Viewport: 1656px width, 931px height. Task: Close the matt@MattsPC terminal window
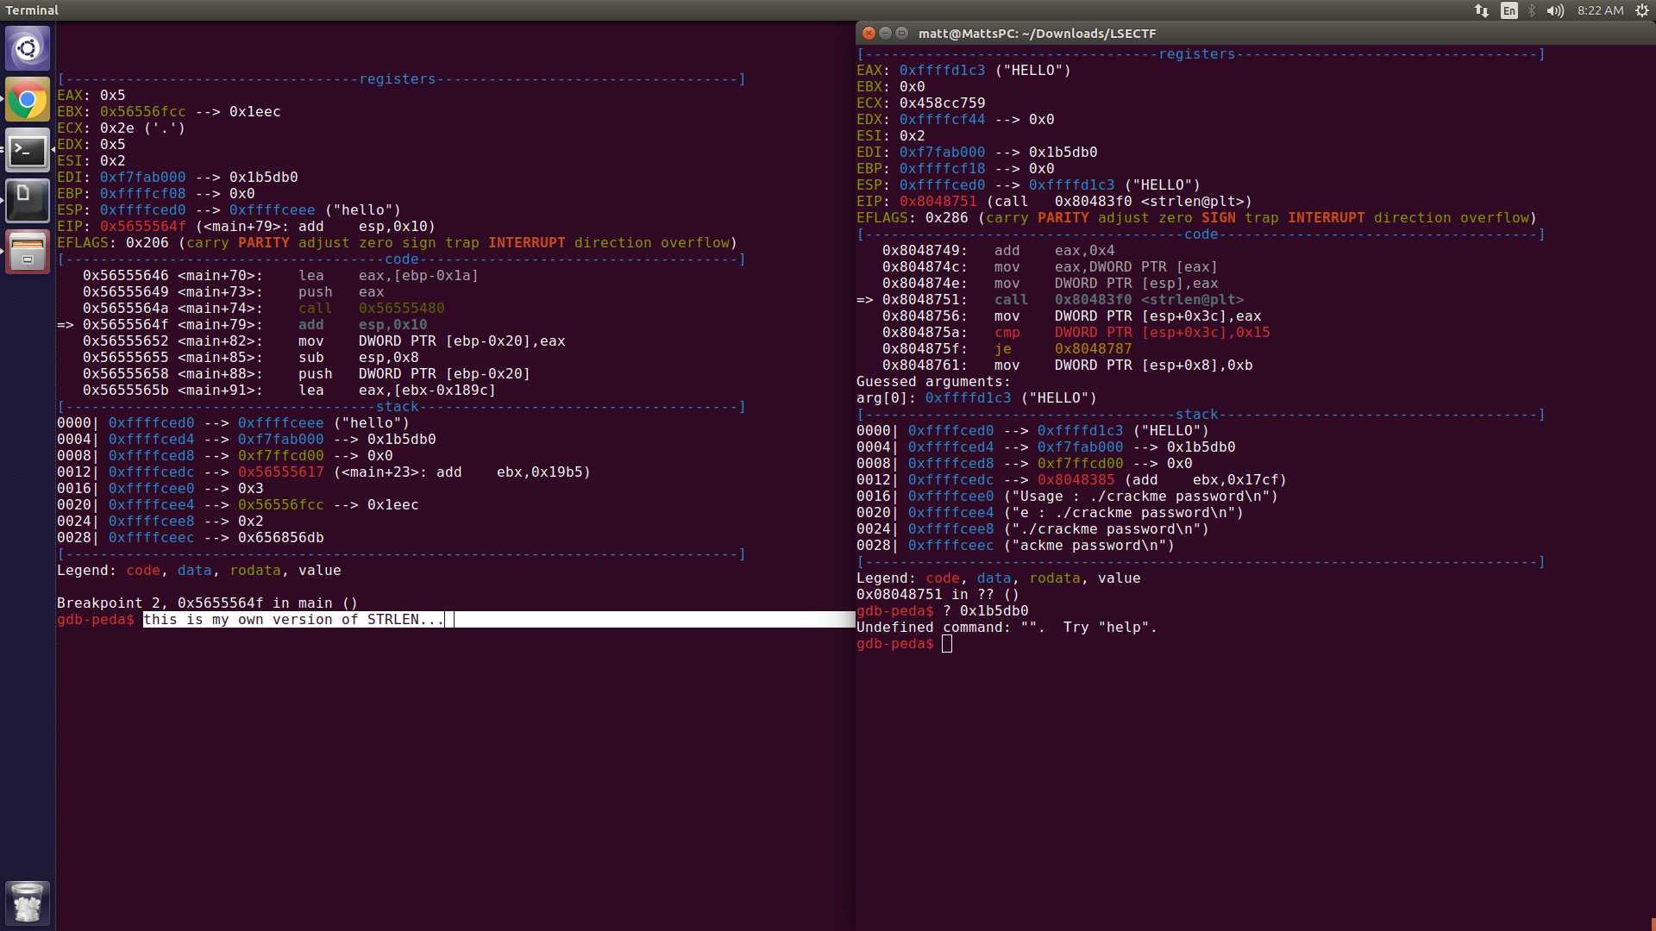[869, 34]
